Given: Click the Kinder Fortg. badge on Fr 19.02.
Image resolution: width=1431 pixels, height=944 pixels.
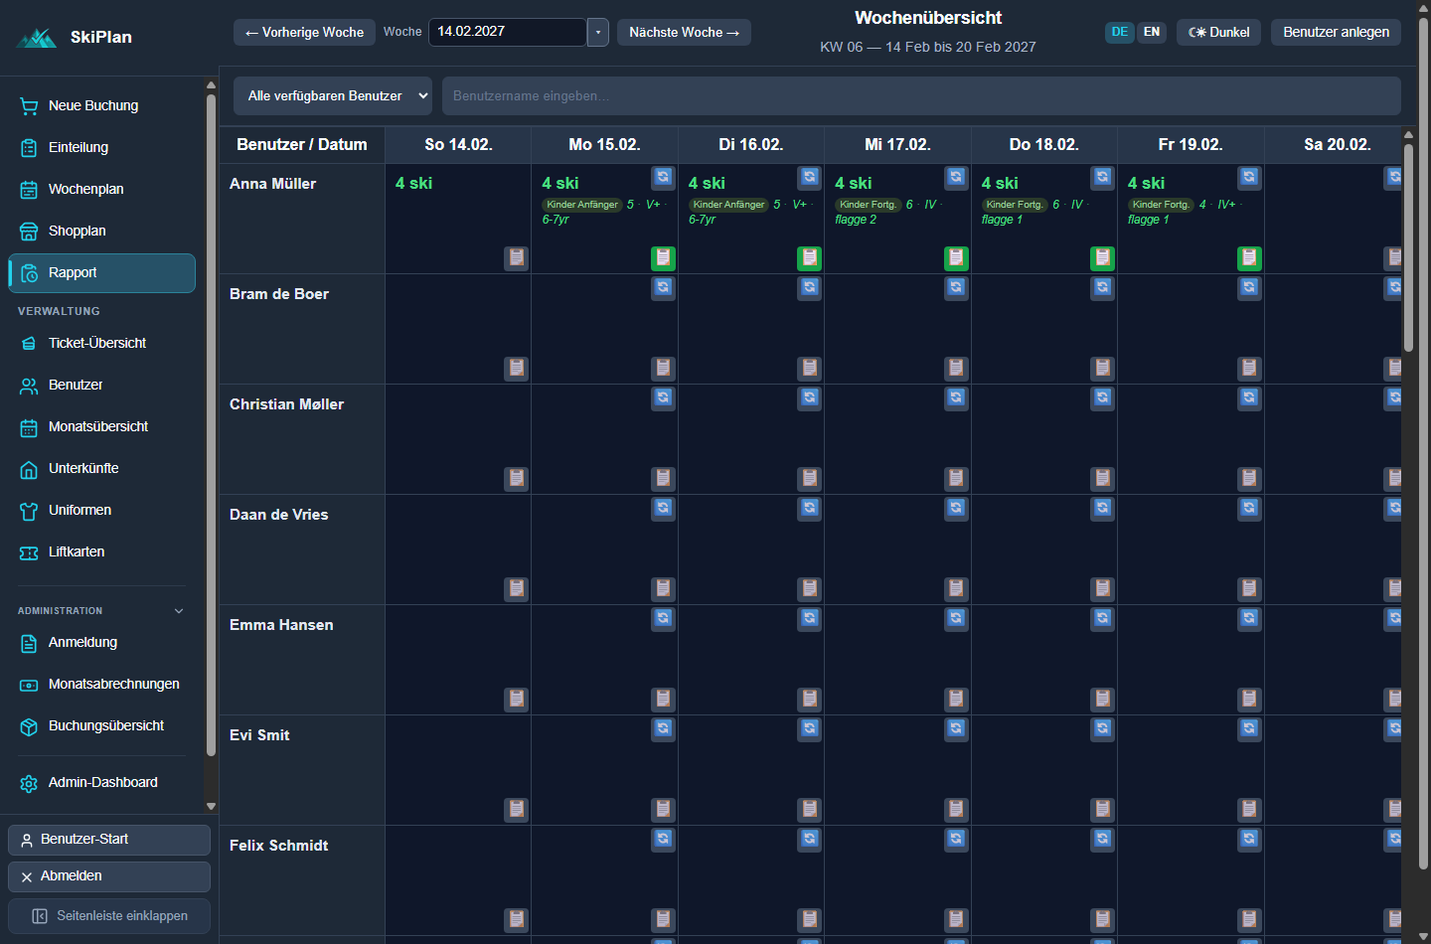Looking at the screenshot, I should [x=1161, y=205].
